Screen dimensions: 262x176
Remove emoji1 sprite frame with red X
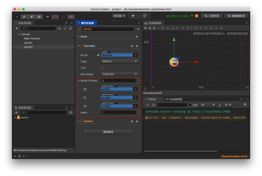pos(136,89)
